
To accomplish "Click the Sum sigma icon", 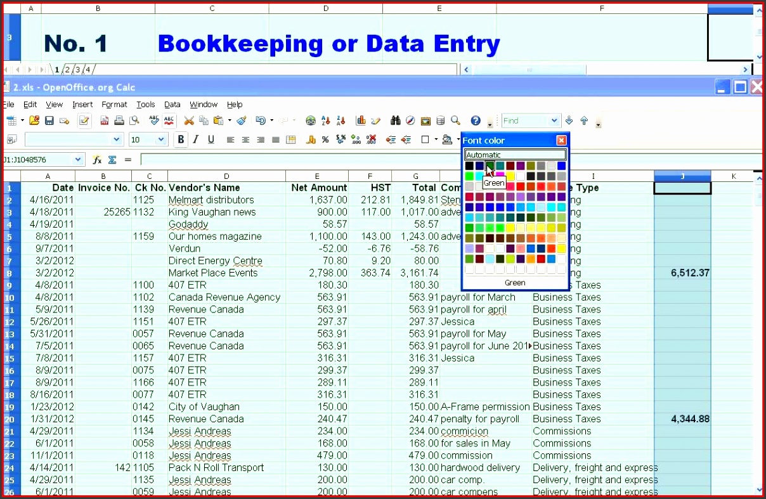I will tap(112, 160).
